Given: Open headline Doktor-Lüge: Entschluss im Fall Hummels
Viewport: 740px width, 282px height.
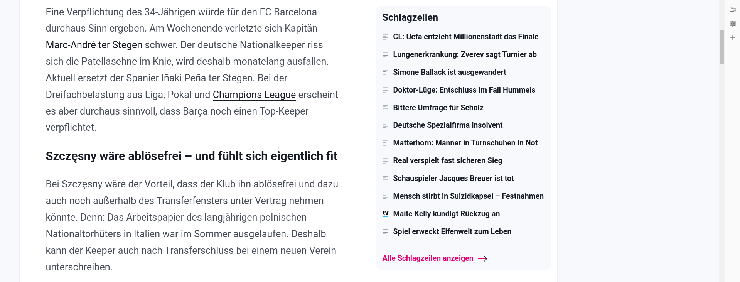Looking at the screenshot, I should pyautogui.click(x=464, y=90).
